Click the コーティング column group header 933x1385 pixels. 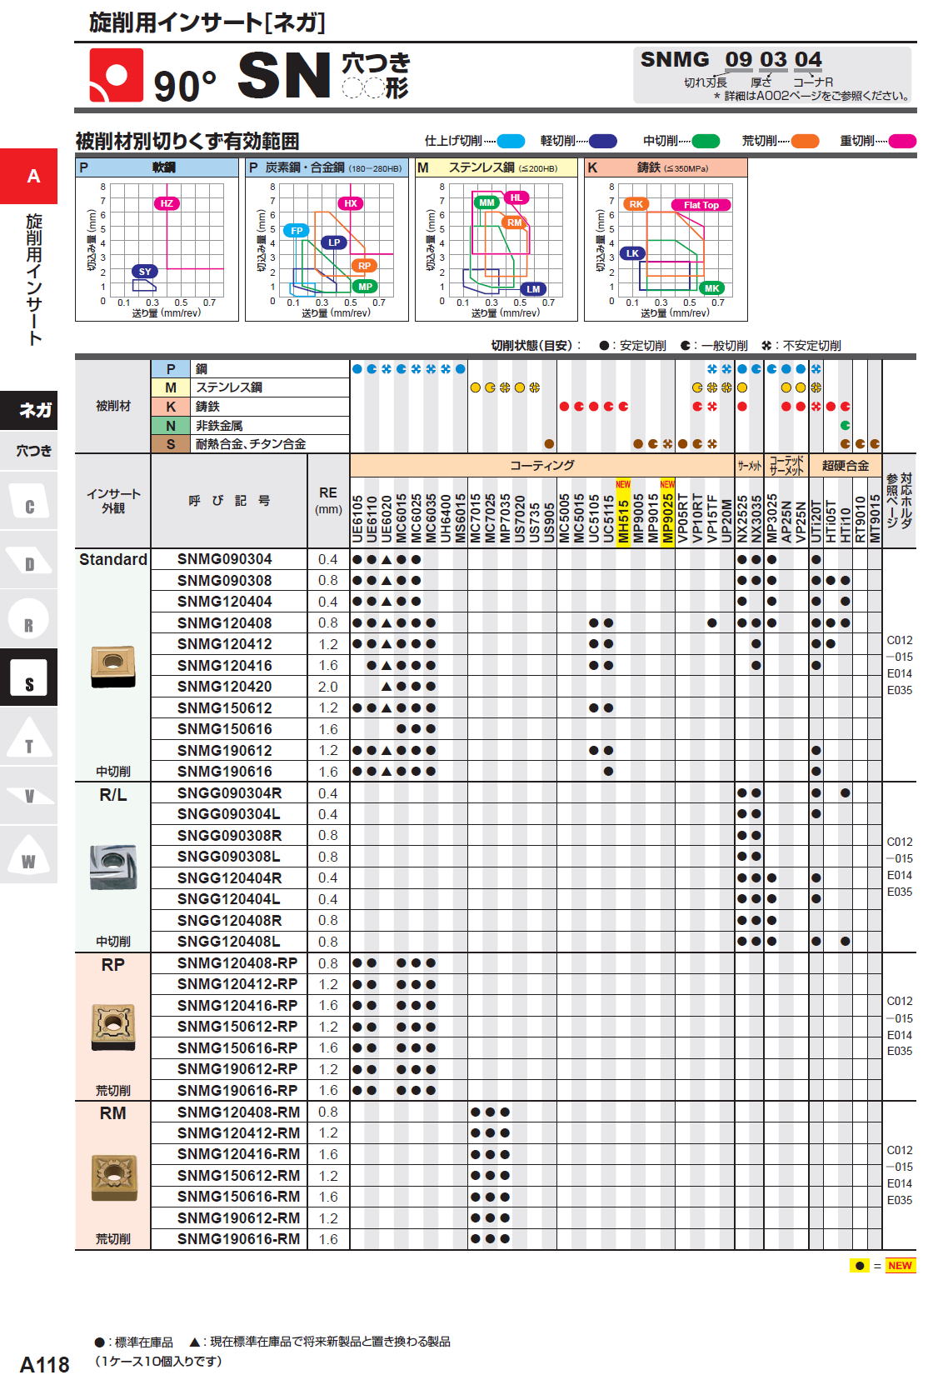click(542, 465)
